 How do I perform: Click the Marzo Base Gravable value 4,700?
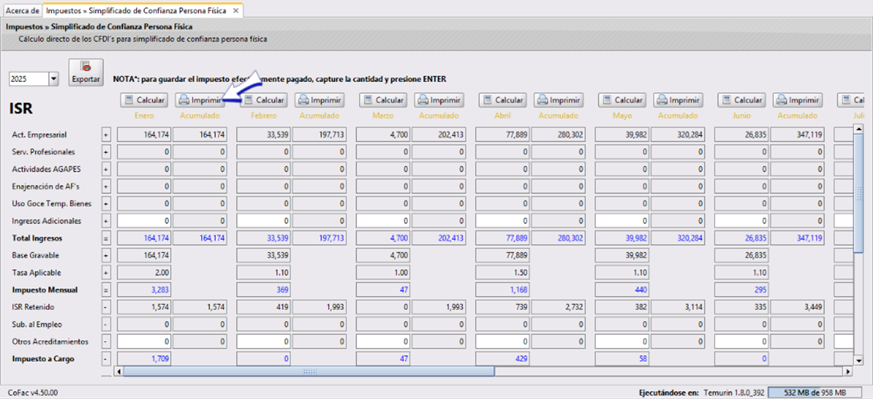coord(383,255)
